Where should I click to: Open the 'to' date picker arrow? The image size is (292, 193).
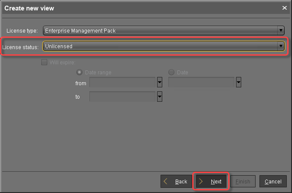click(159, 96)
